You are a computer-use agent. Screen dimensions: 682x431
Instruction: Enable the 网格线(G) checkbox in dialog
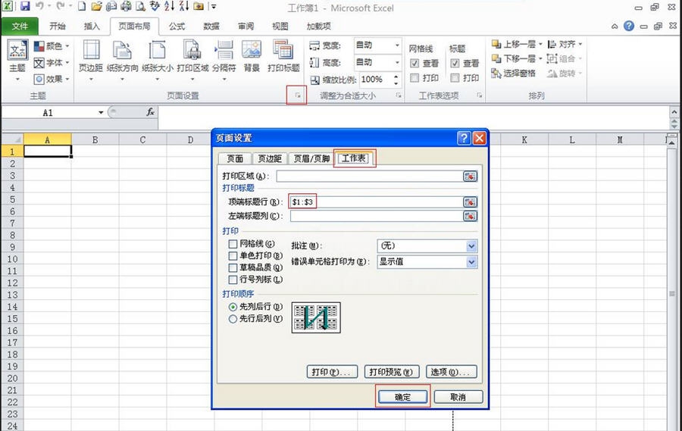pos(233,244)
